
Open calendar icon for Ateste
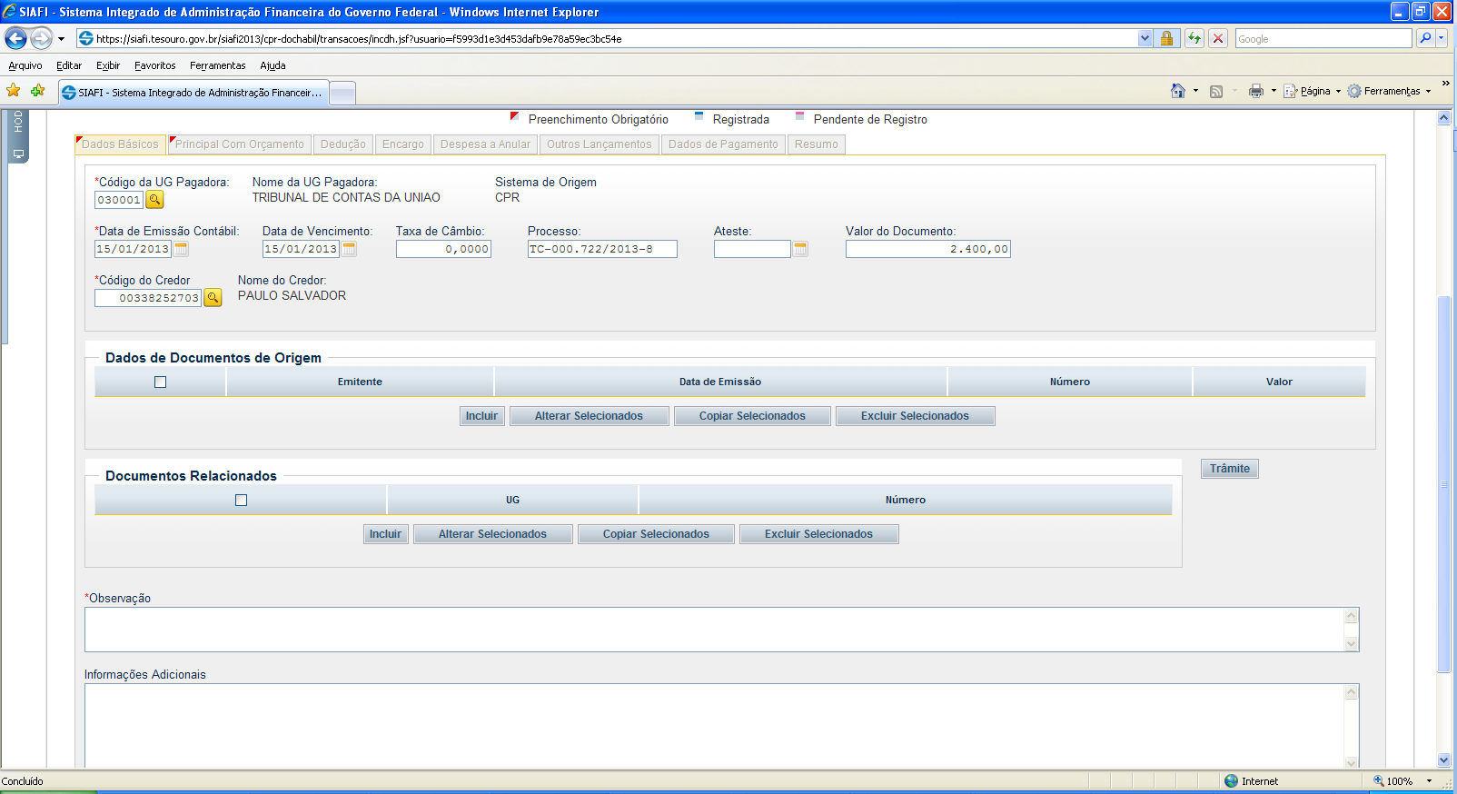click(x=800, y=249)
